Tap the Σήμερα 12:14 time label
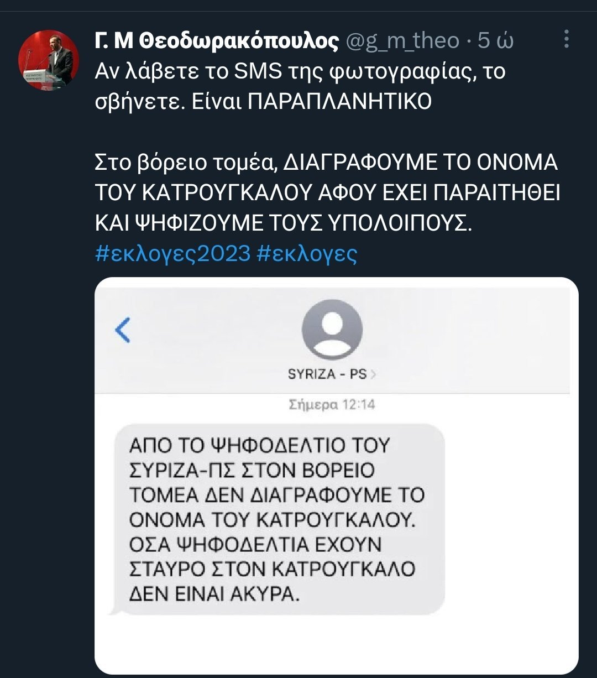This screenshot has height=678, width=597. point(332,405)
